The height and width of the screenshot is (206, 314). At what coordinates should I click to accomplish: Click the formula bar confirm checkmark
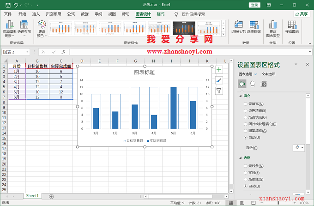coord(54,52)
